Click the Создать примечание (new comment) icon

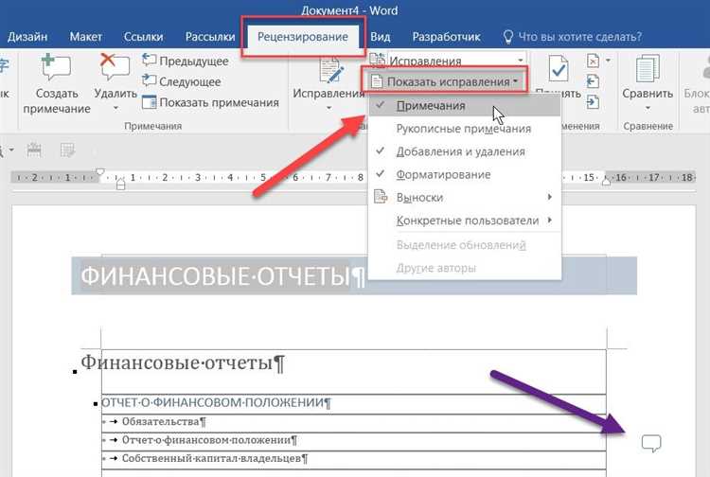56,70
